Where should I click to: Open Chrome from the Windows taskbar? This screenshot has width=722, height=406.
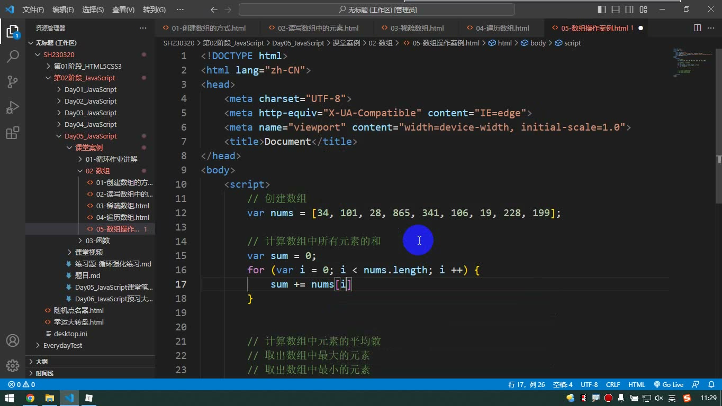coord(30,398)
